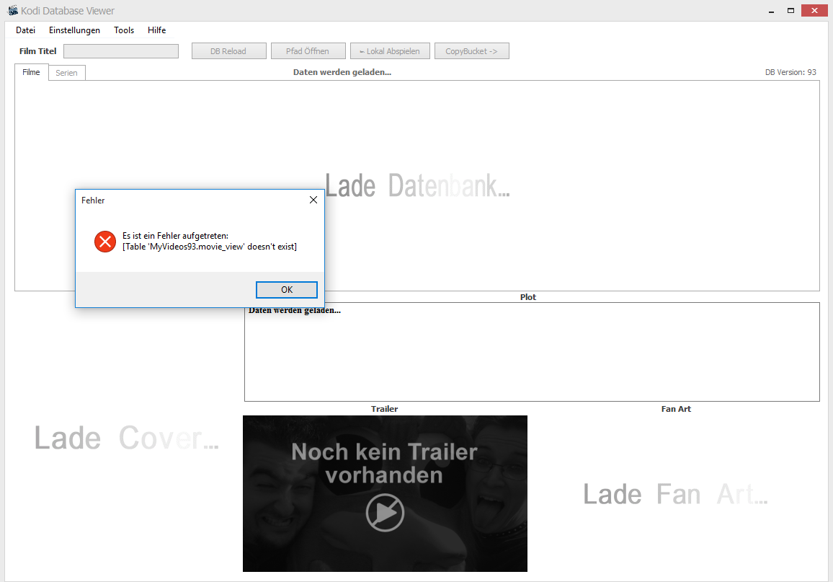Click the red error icon in dialog
Viewport: 833px width, 582px height.
point(105,242)
